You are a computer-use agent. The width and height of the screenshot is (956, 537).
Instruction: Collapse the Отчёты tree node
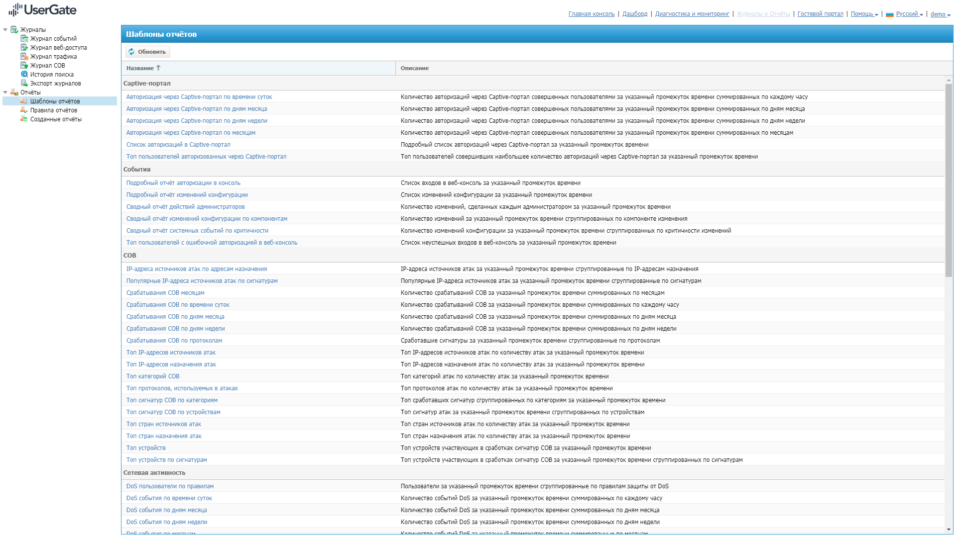coord(5,92)
